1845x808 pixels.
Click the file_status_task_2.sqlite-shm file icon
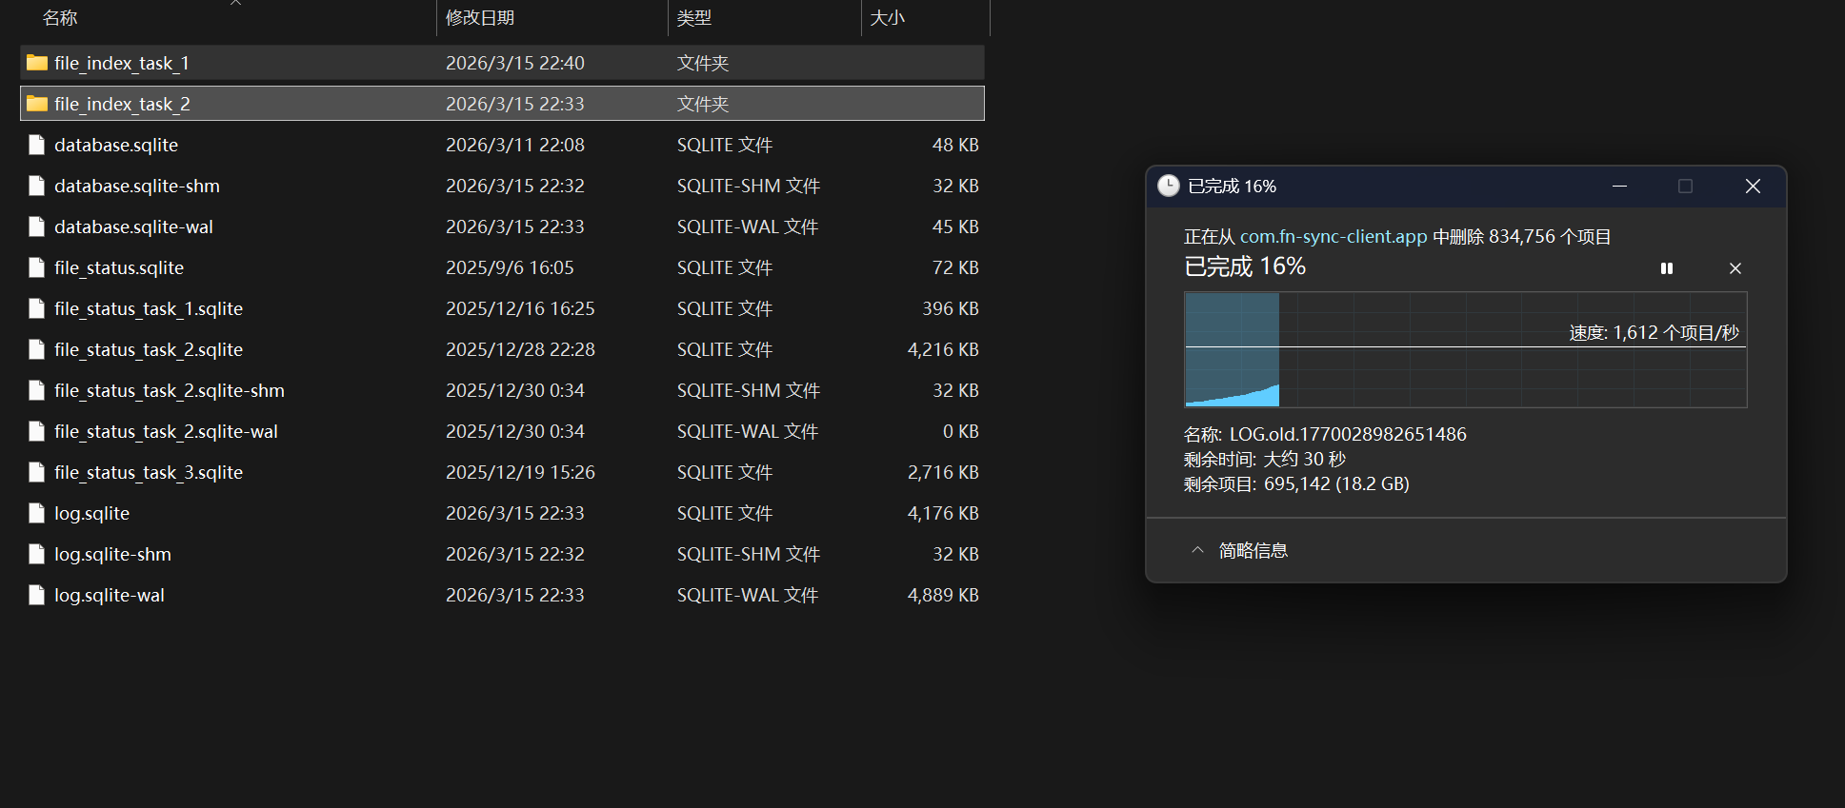coord(37,390)
